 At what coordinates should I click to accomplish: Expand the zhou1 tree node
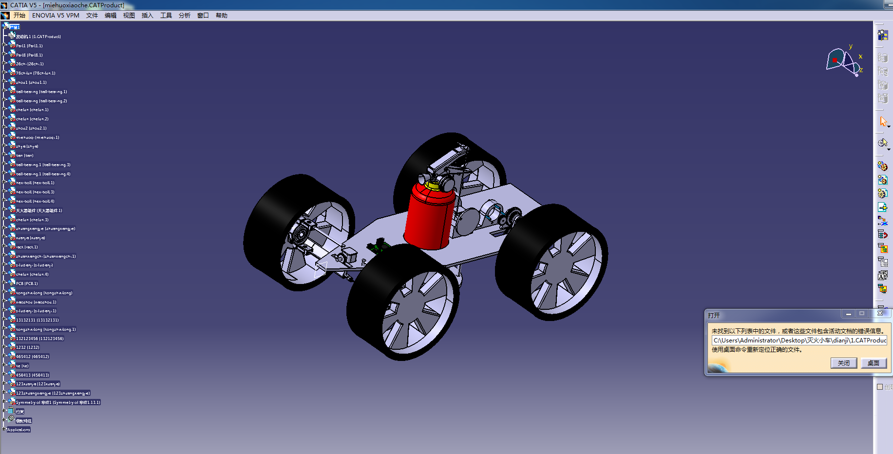pos(4,82)
